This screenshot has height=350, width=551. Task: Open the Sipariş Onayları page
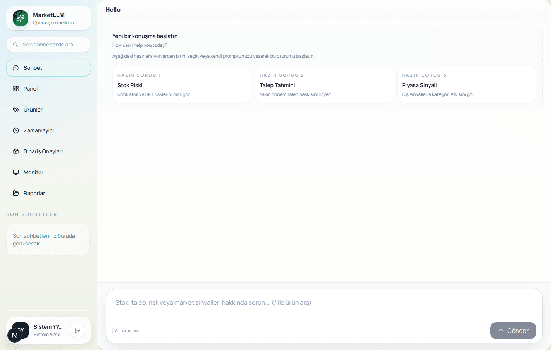pos(48,151)
